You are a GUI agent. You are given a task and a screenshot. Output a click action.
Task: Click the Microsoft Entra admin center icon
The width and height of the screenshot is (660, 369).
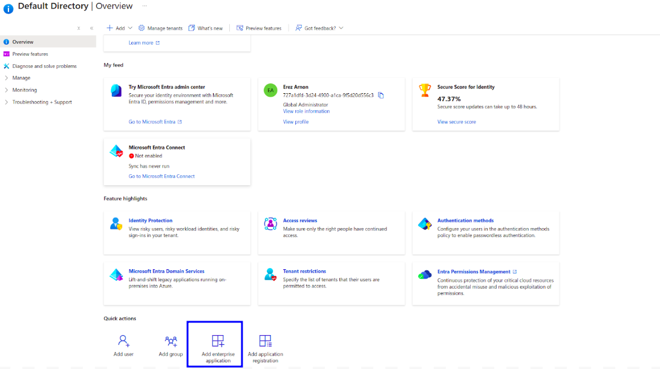point(116,91)
